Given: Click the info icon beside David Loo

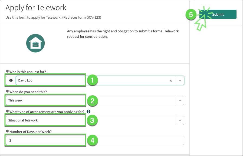Looking at the screenshot, I should coord(11,80).
